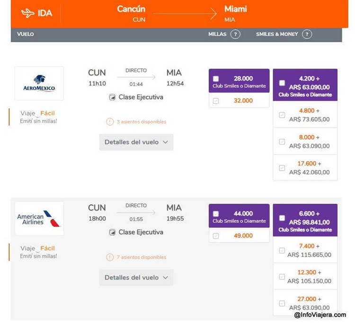This screenshot has width=355, height=326.
Task: Check the 7.400 + AR$ 115.665,00 option
Action: (x=282, y=250)
